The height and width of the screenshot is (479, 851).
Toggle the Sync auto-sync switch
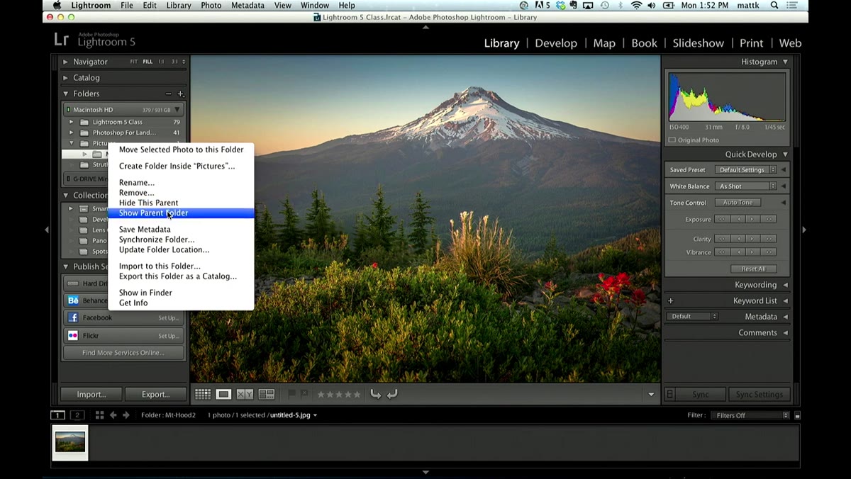pyautogui.click(x=670, y=394)
